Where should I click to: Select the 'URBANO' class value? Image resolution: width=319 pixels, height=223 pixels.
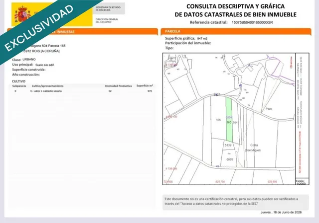pyautogui.click(x=29, y=60)
